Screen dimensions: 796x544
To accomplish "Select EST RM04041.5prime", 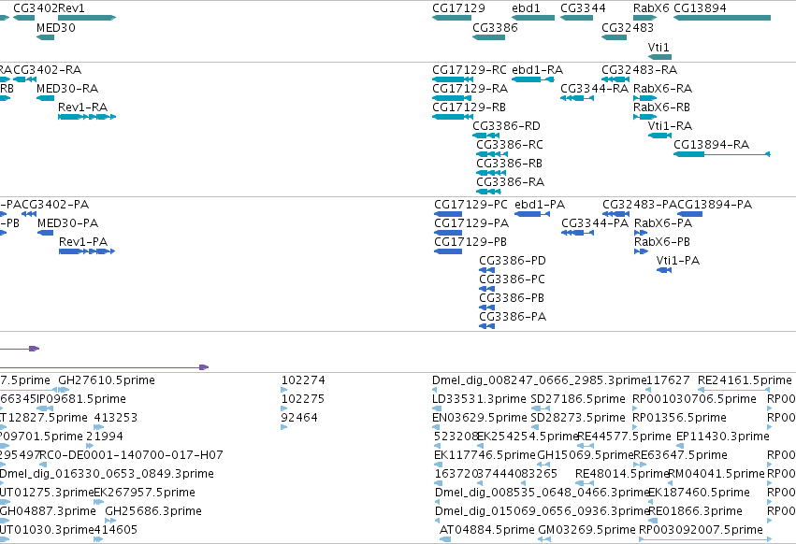I will coord(716,475).
